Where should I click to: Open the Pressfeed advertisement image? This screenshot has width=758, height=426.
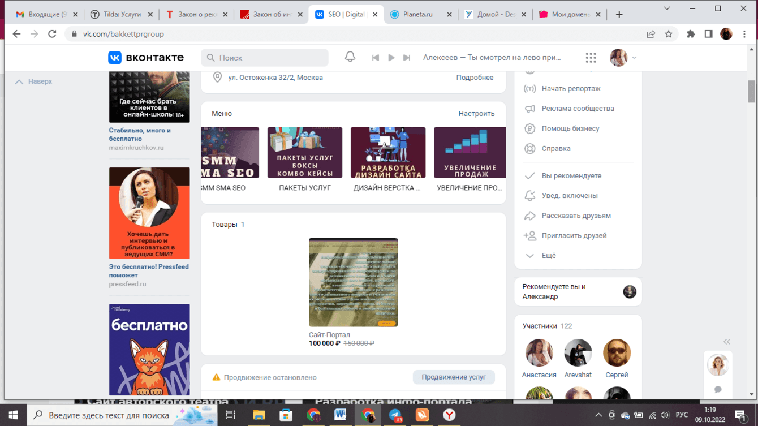coord(149,213)
